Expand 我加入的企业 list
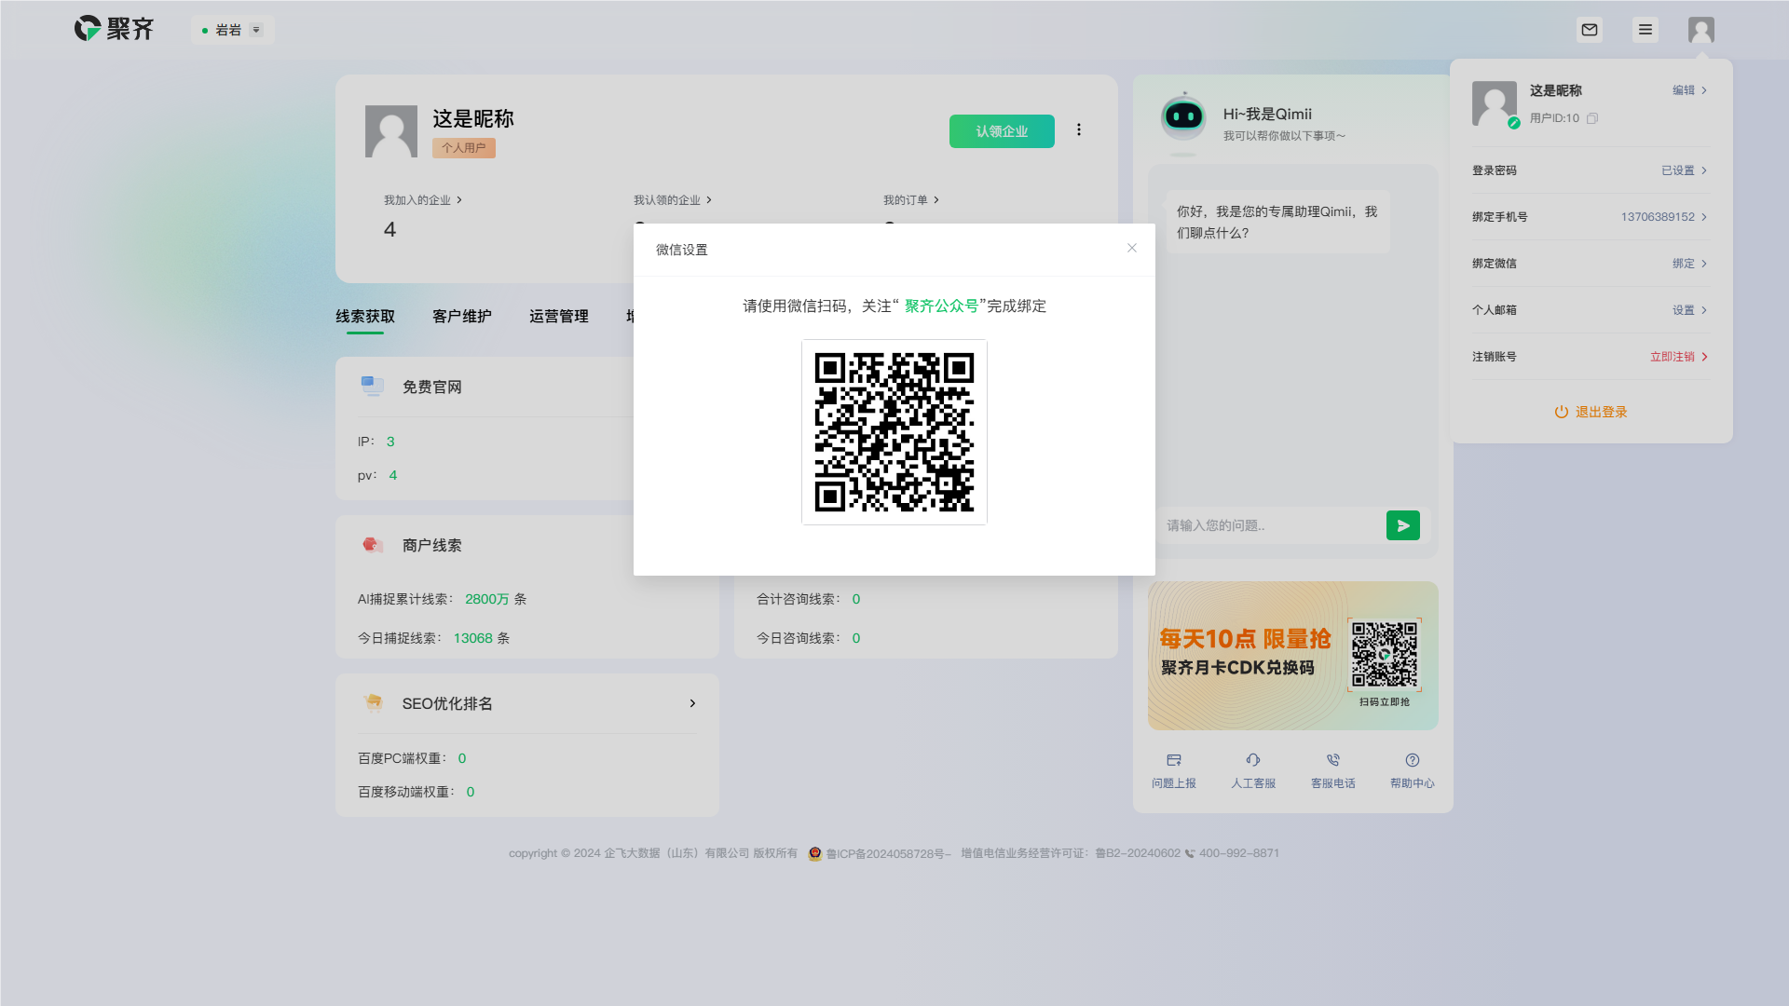Image resolution: width=1789 pixels, height=1006 pixels. (x=423, y=200)
